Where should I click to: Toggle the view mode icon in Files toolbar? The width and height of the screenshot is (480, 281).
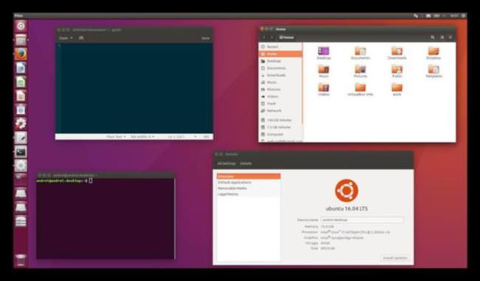442,38
